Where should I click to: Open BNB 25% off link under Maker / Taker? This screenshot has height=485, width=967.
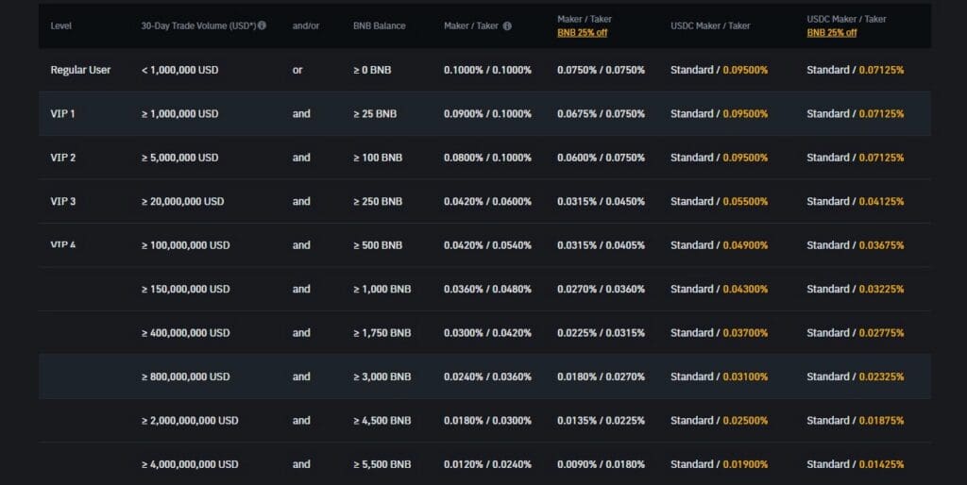(x=582, y=33)
